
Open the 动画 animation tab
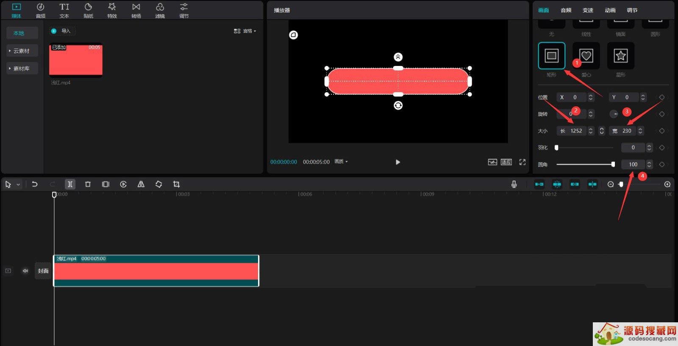(x=610, y=10)
